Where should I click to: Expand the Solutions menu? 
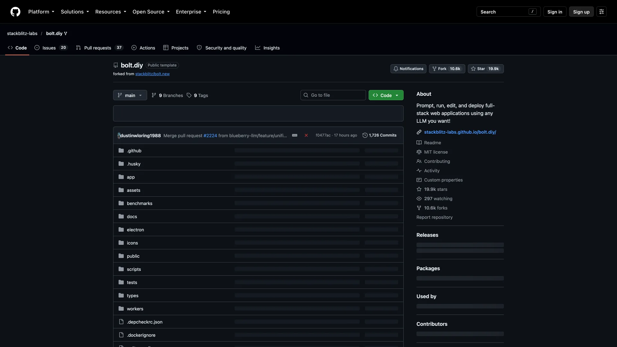tap(75, 12)
